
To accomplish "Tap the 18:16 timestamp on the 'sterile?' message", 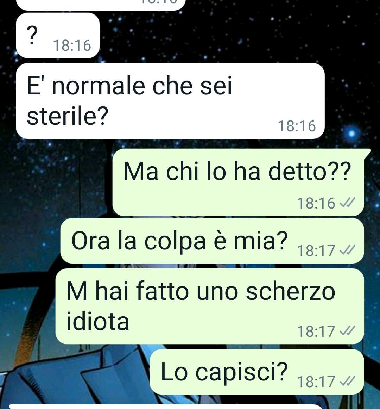I will 297,126.
